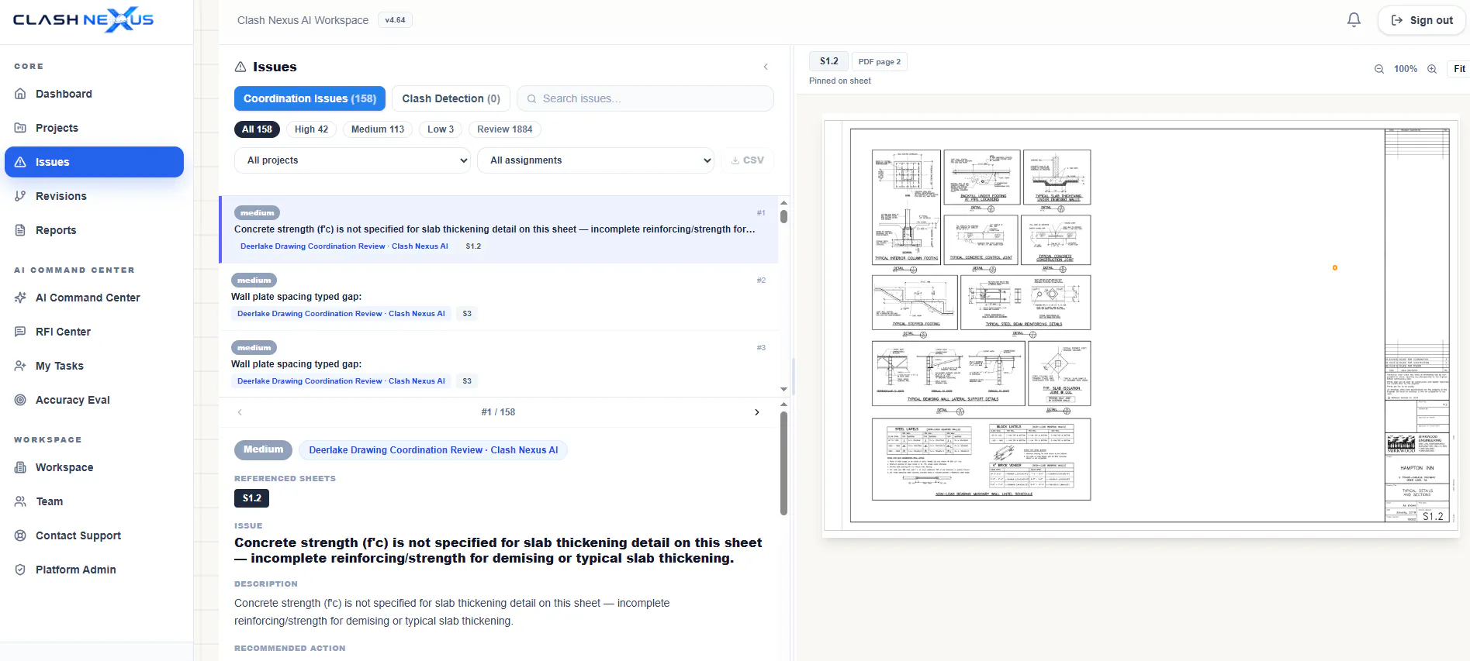Click the notifications bell icon
The image size is (1470, 661).
[x=1354, y=20]
